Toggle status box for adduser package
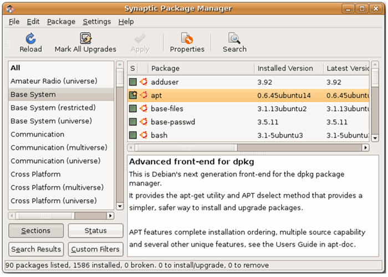The height and width of the screenshot is (277, 388). (133, 82)
